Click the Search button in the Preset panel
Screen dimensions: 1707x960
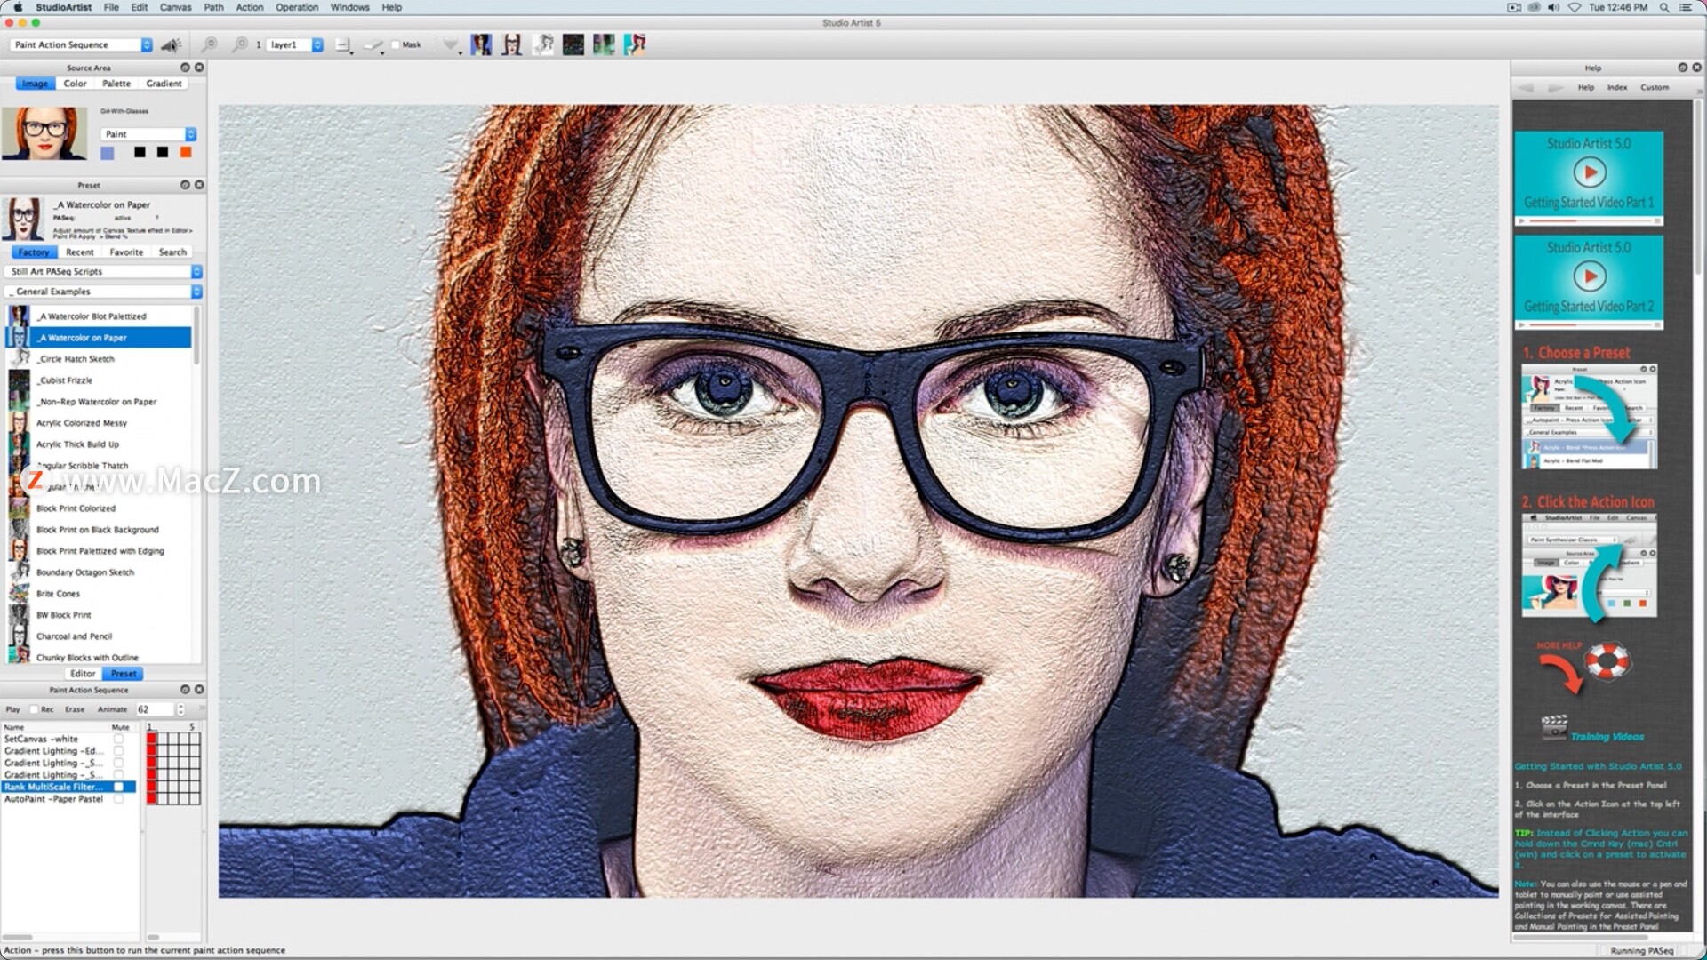172,252
